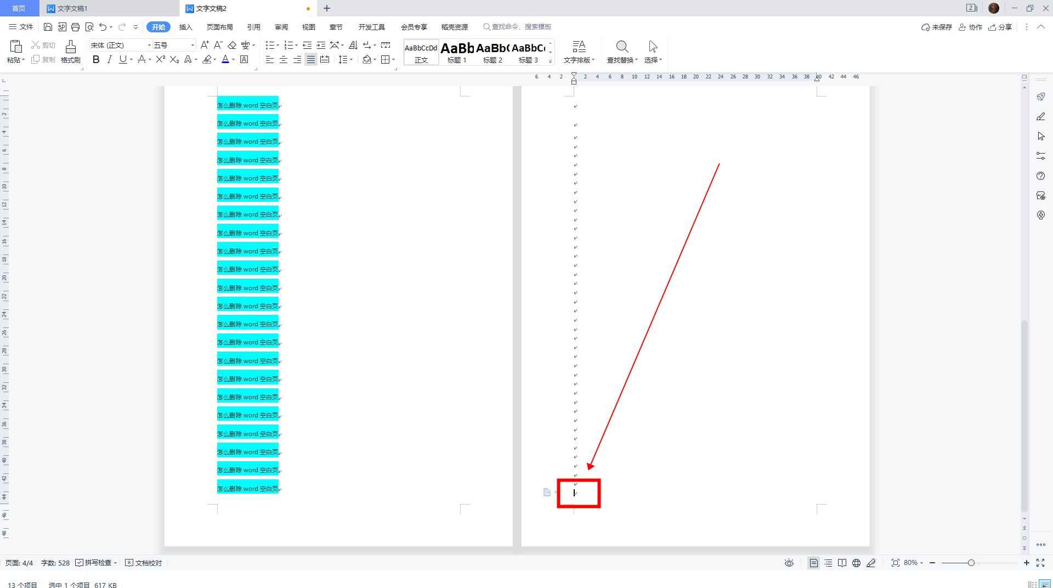Image resolution: width=1053 pixels, height=588 pixels.
Task: Click the print icon in quick access toolbar
Action: point(76,27)
